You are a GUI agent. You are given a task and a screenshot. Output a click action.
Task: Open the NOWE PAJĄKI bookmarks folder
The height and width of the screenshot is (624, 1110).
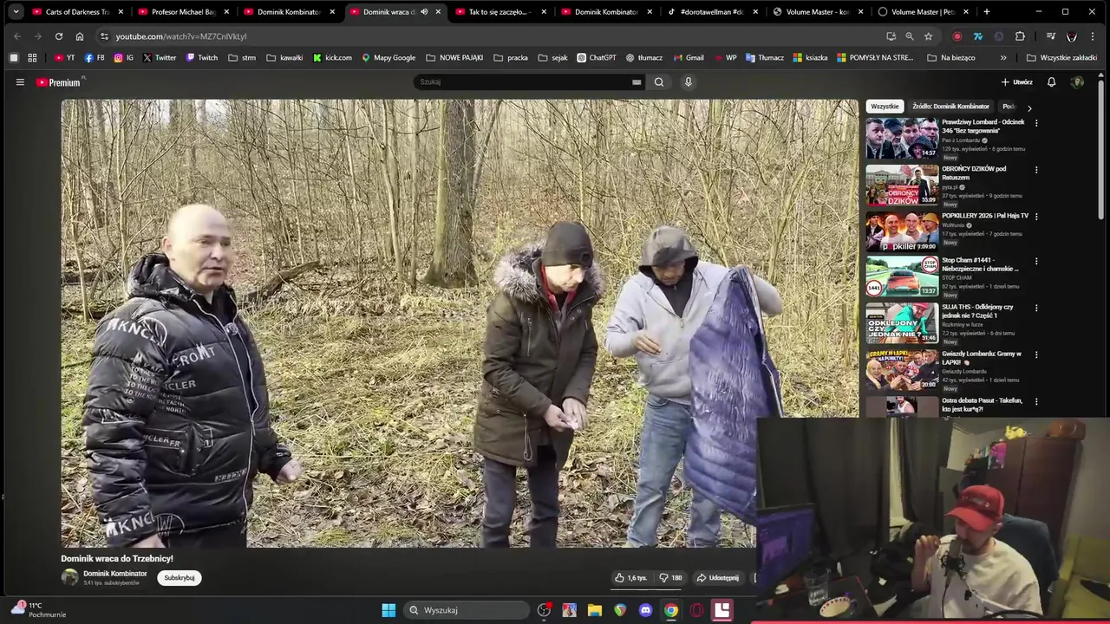pos(454,58)
